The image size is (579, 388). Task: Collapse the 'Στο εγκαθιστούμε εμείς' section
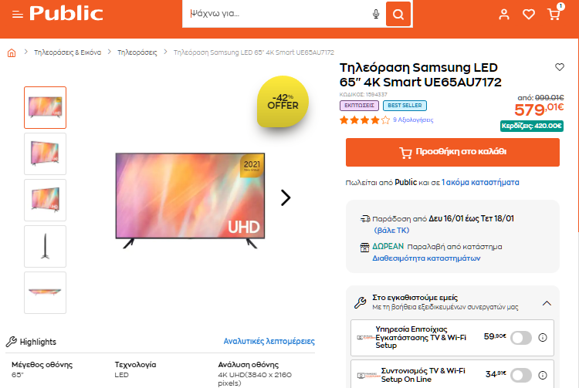click(x=547, y=304)
